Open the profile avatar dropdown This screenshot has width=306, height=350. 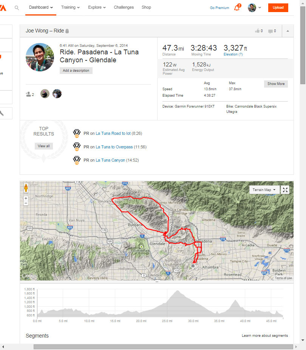254,8
